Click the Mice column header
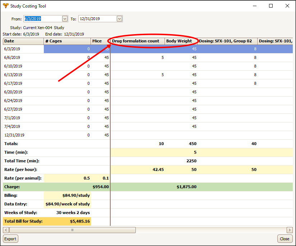This screenshot has width=296, height=246. (x=100, y=41)
